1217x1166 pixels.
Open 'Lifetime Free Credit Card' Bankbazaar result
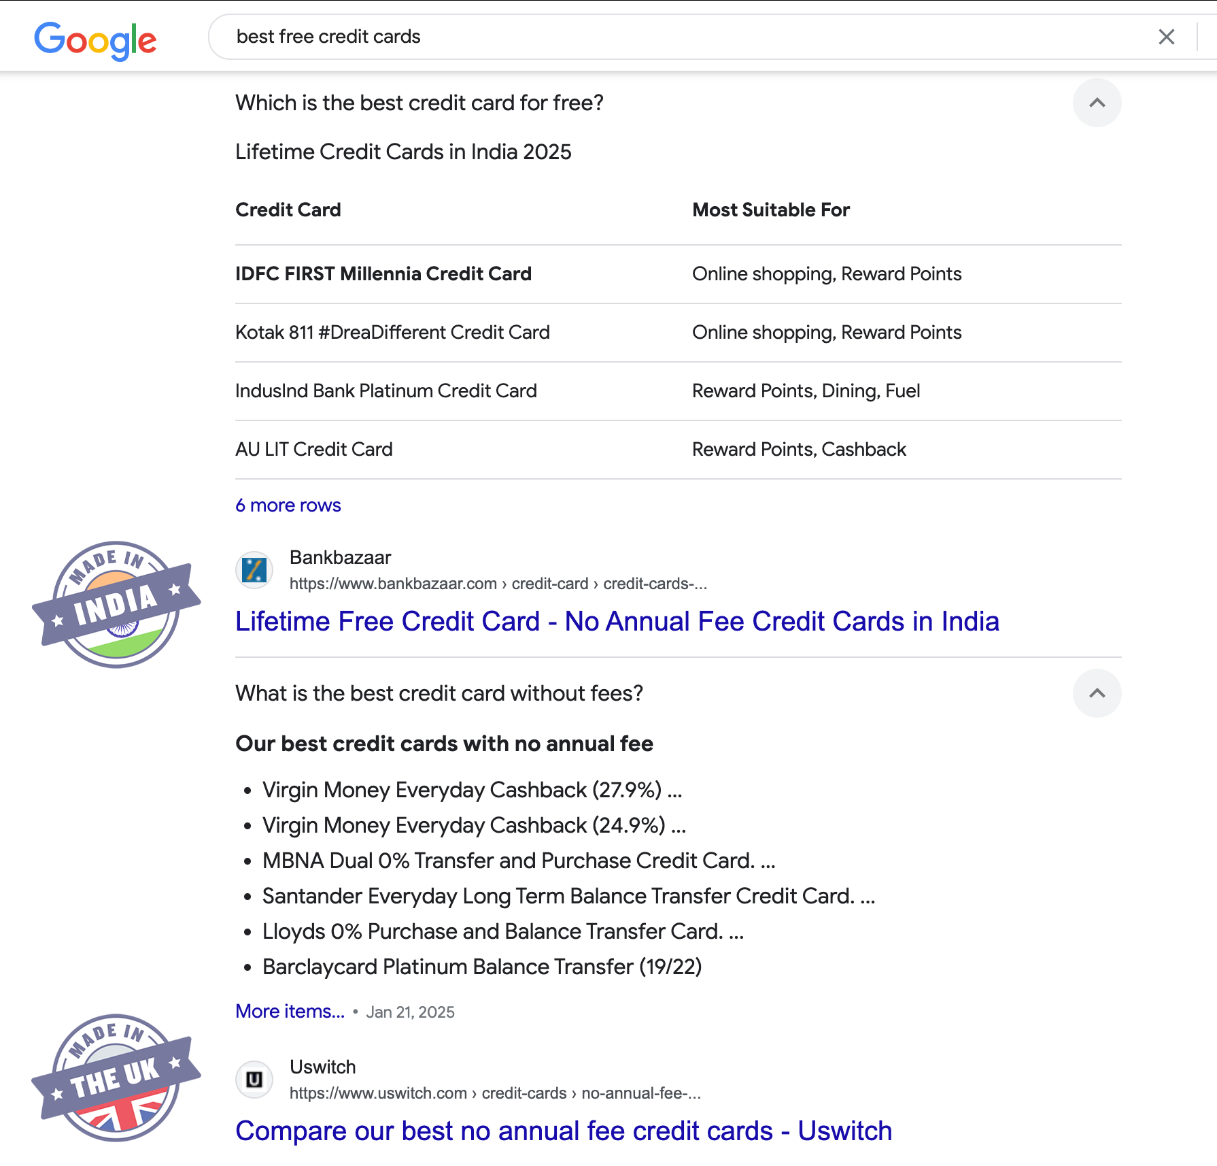pyautogui.click(x=617, y=621)
